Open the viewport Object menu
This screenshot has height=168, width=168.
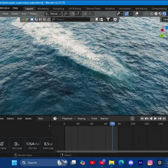[33, 14]
